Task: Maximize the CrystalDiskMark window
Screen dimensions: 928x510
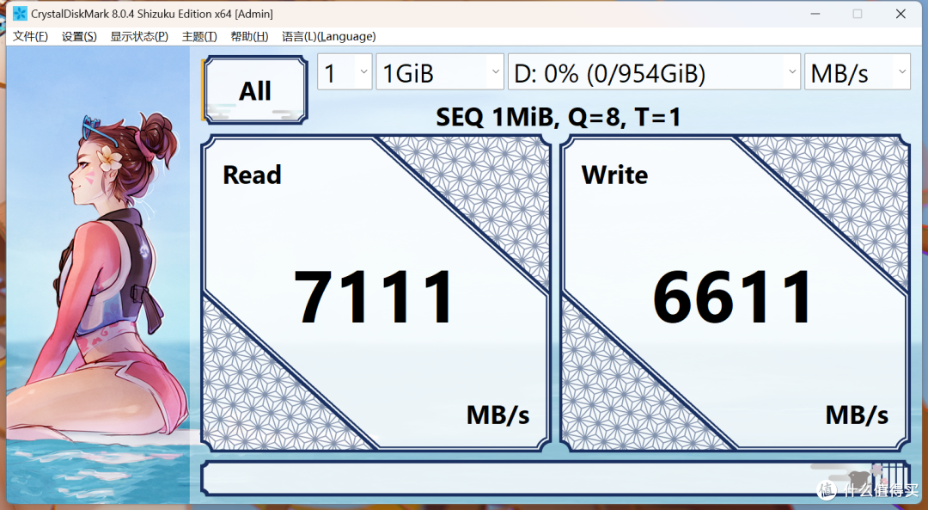Action: (858, 14)
